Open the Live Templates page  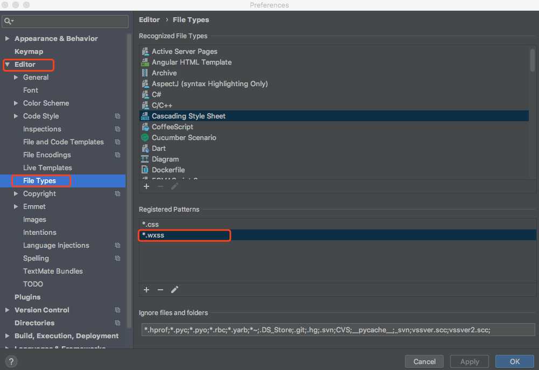(47, 168)
